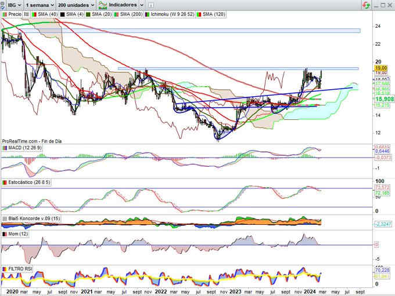
Task: Open the Precio price settings label
Action: click(16, 13)
